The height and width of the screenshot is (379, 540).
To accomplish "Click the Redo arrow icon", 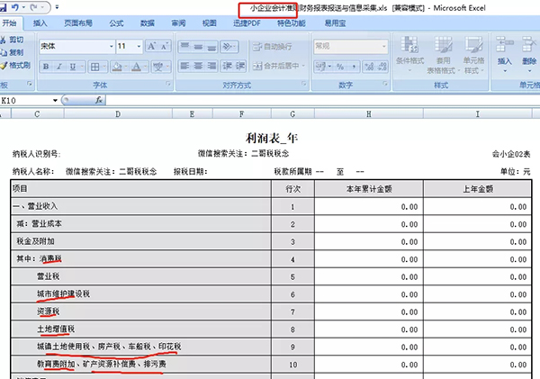I will (34, 7).
